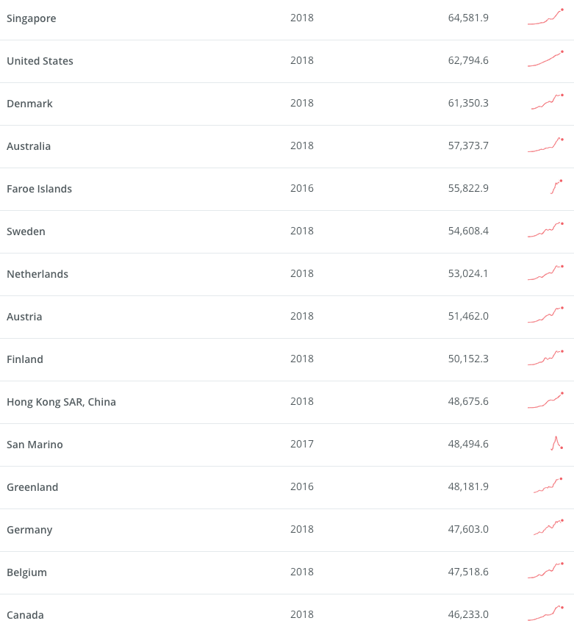
Task: Open San Marino's sparkline chart
Action: (x=556, y=443)
